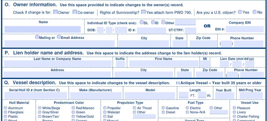Check the Co-owner change checkbox

75,12
